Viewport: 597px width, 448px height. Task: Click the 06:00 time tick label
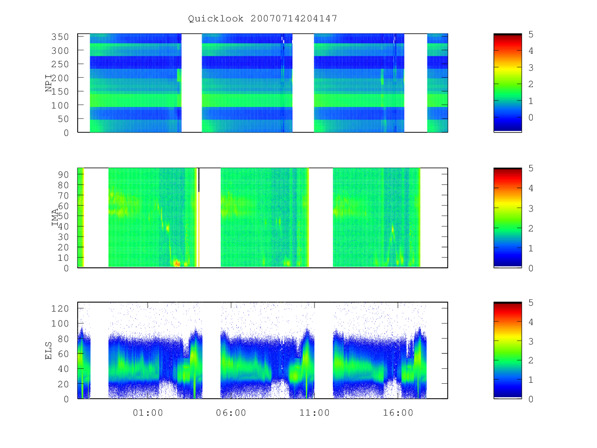(x=231, y=413)
